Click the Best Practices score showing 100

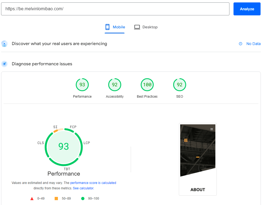point(147,84)
